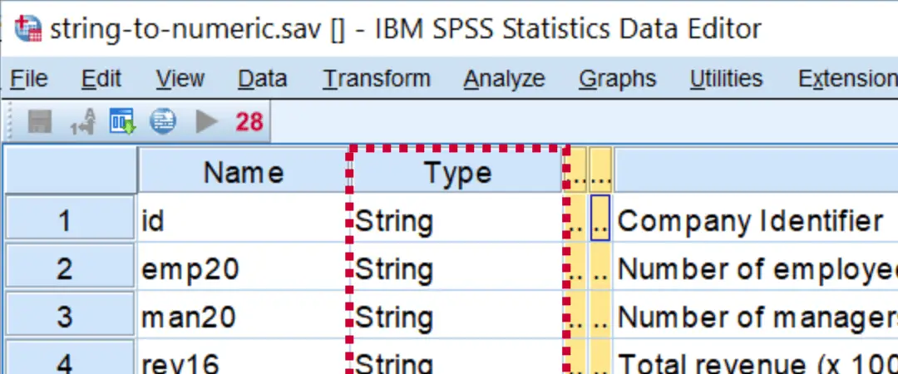Click the red 28 toolbar icon
The height and width of the screenshot is (374, 898).
(x=249, y=122)
